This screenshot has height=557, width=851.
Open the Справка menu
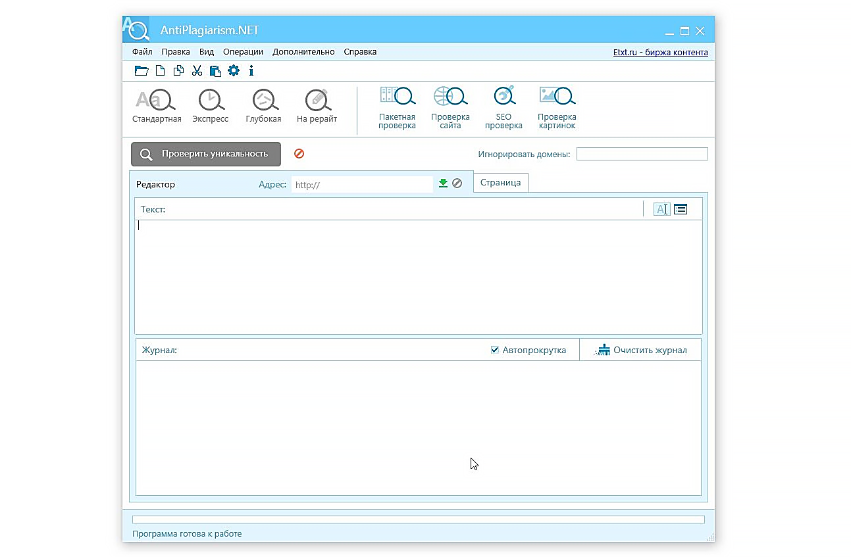[360, 52]
